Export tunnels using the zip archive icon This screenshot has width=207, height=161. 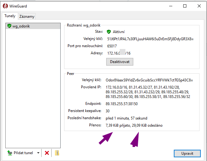(x=57, y=153)
